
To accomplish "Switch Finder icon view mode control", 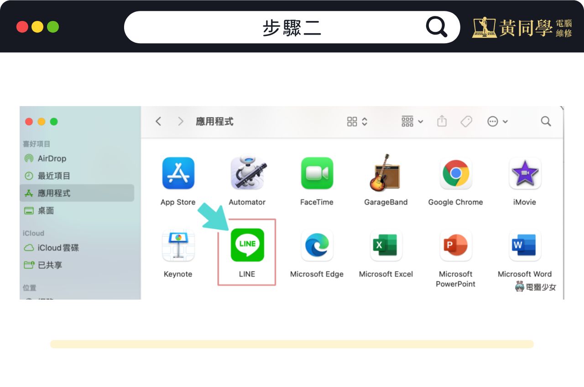I will 357,121.
